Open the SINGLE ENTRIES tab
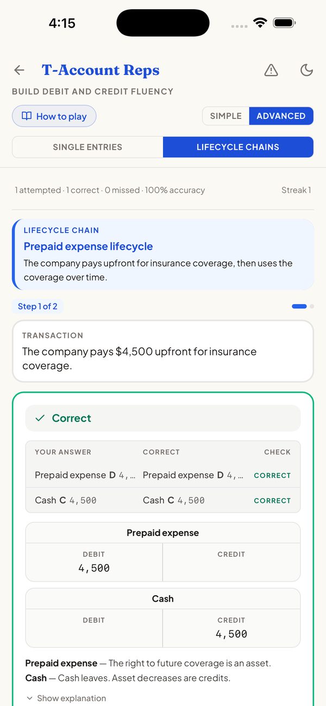This screenshot has height=706, width=326. click(x=87, y=147)
